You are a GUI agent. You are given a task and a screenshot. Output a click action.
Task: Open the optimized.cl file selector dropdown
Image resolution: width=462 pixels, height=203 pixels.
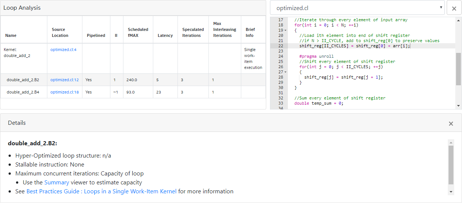[357, 8]
